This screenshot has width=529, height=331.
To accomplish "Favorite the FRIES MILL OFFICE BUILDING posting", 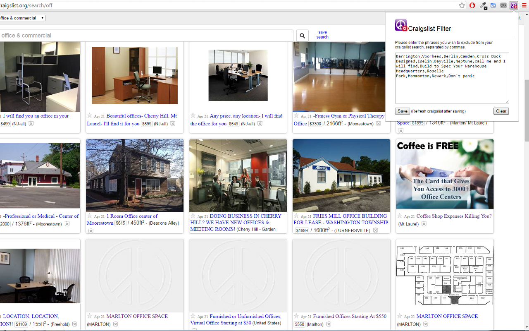I will 296,216.
